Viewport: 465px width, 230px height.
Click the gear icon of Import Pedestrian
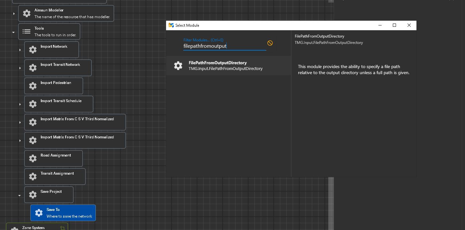click(x=33, y=86)
